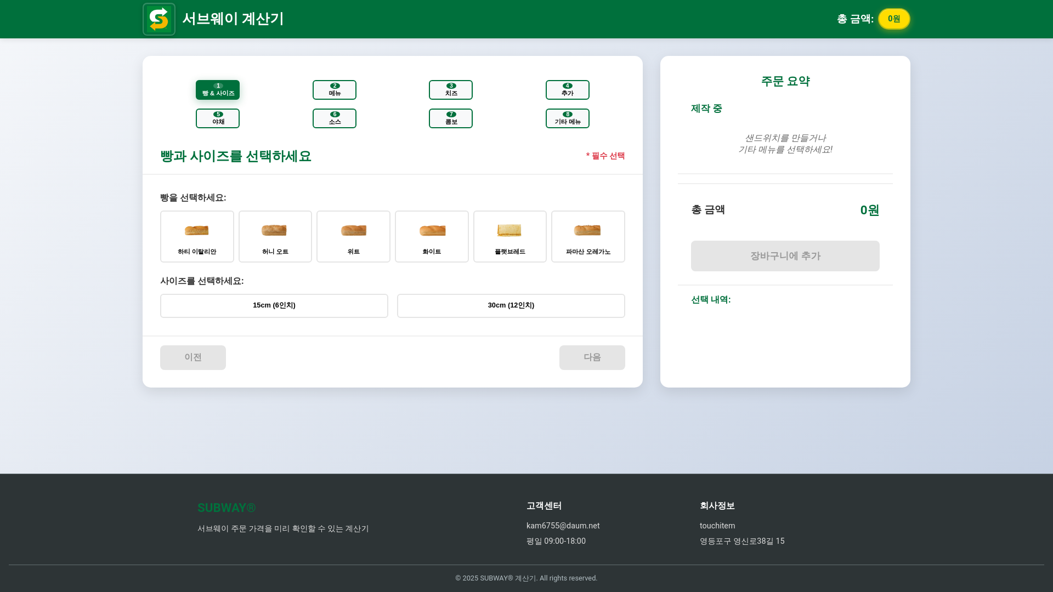The width and height of the screenshot is (1053, 592).
Task: Choose 위트 bread option
Action: 353,236
